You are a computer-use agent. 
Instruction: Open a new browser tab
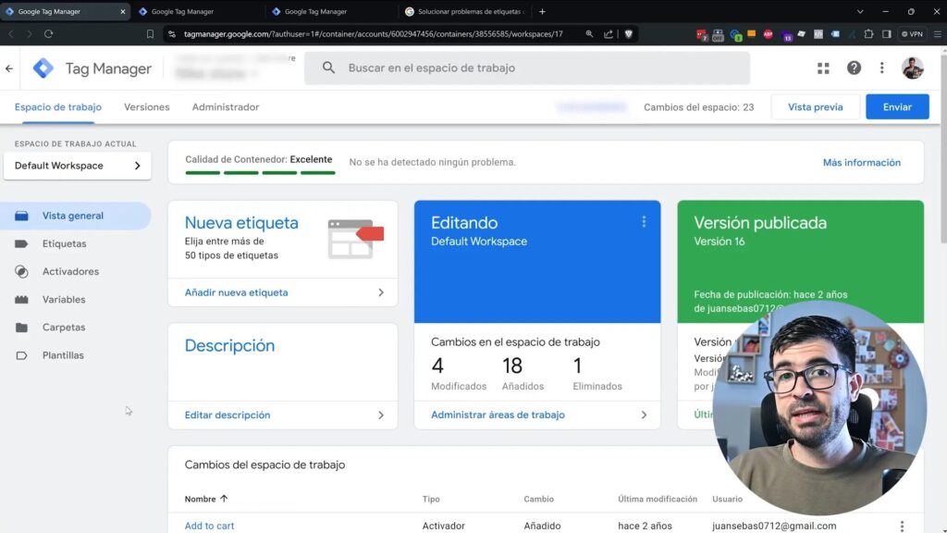coord(542,11)
